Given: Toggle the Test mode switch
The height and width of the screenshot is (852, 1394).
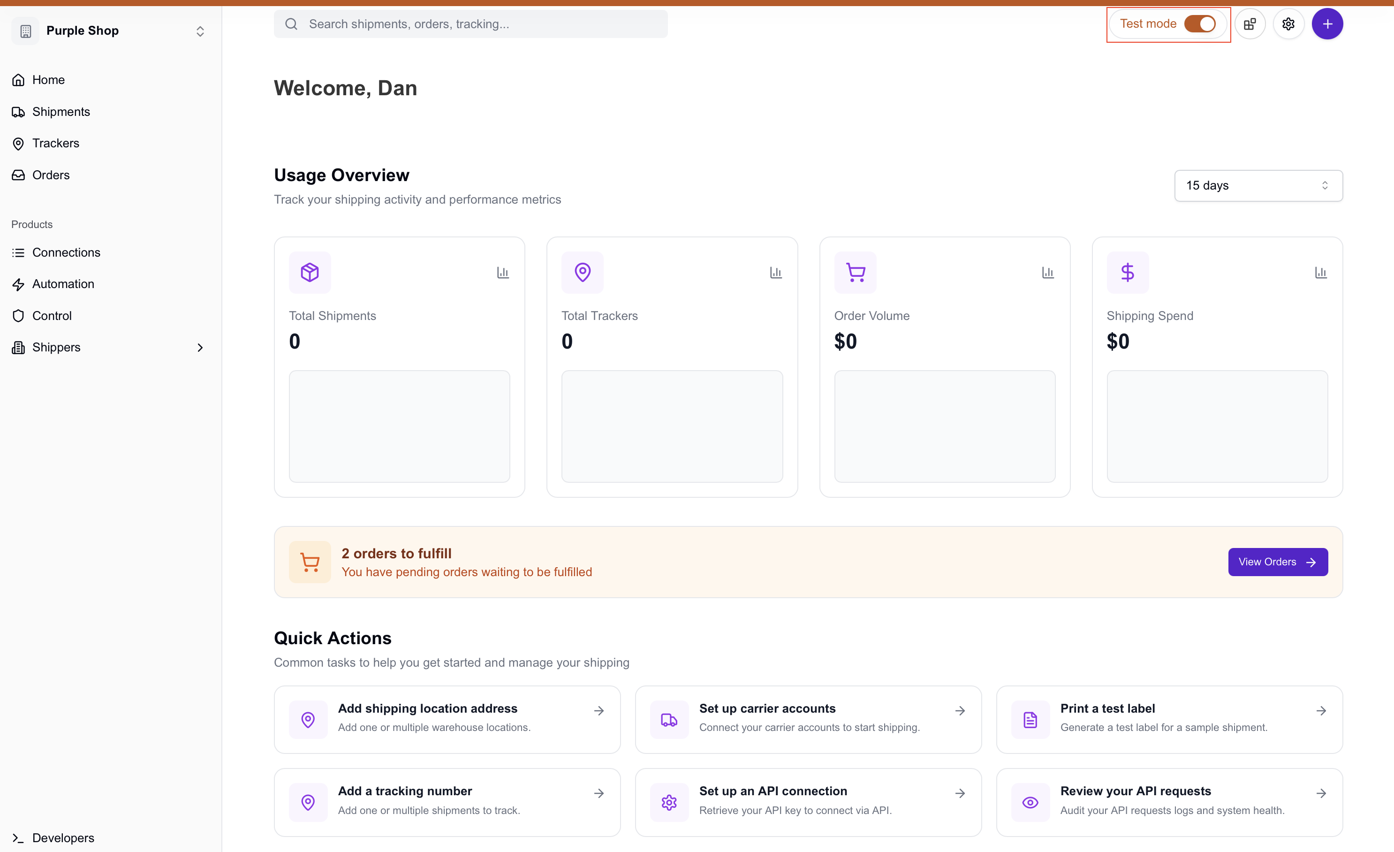Looking at the screenshot, I should (1199, 24).
